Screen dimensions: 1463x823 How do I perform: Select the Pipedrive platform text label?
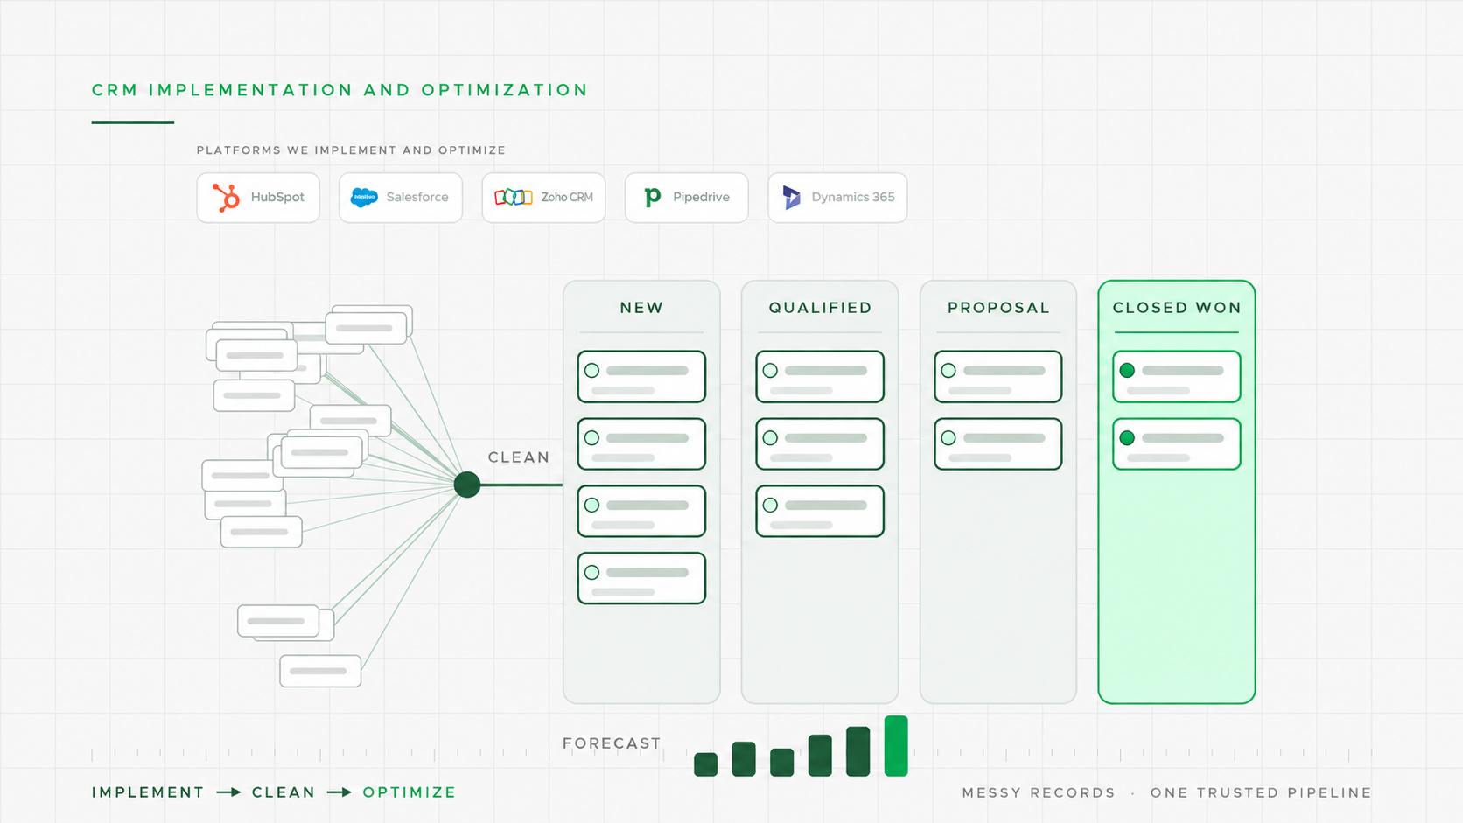[x=701, y=198]
